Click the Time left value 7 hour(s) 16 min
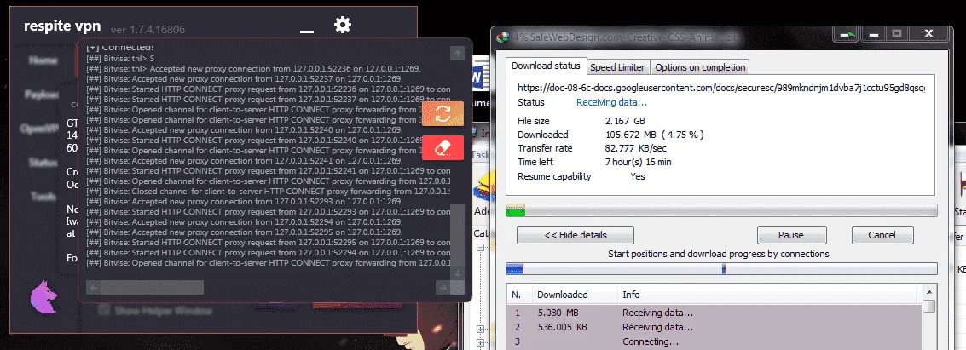 click(x=639, y=163)
